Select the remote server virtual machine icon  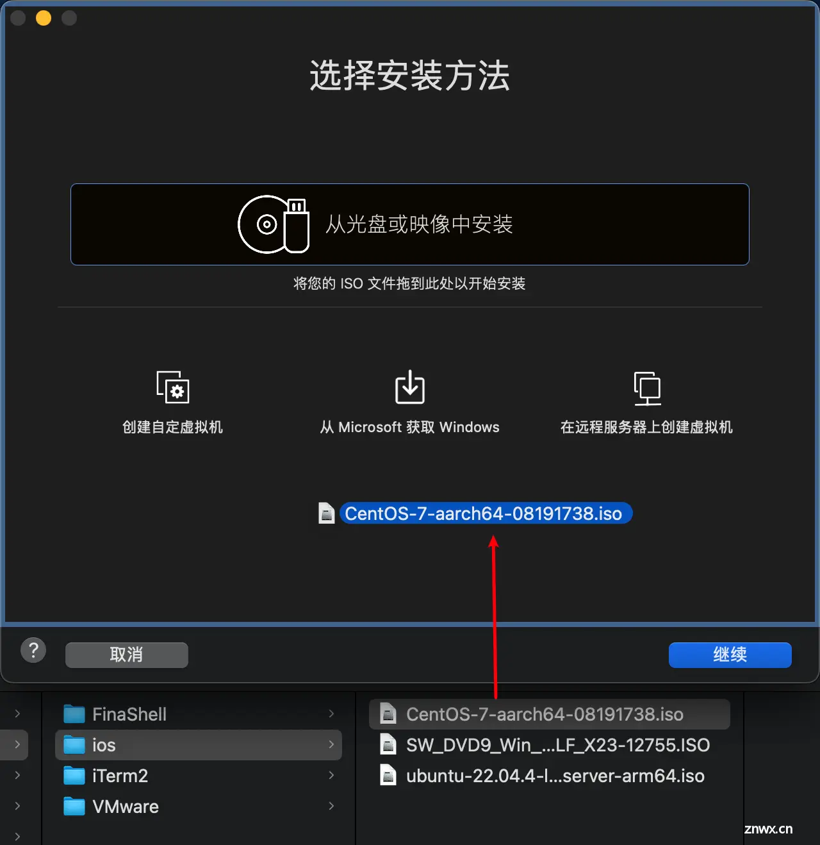pos(647,388)
